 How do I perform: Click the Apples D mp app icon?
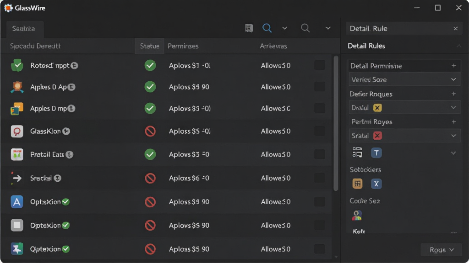click(x=17, y=109)
